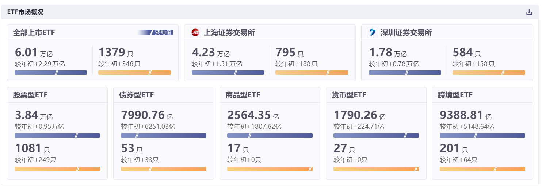Click the Shanghai Stock Exchange logo icon
The width and height of the screenshot is (542, 186).
point(195,32)
